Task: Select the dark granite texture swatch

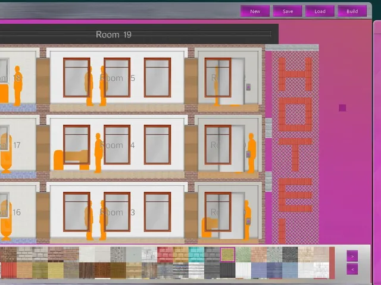Action: point(290,255)
